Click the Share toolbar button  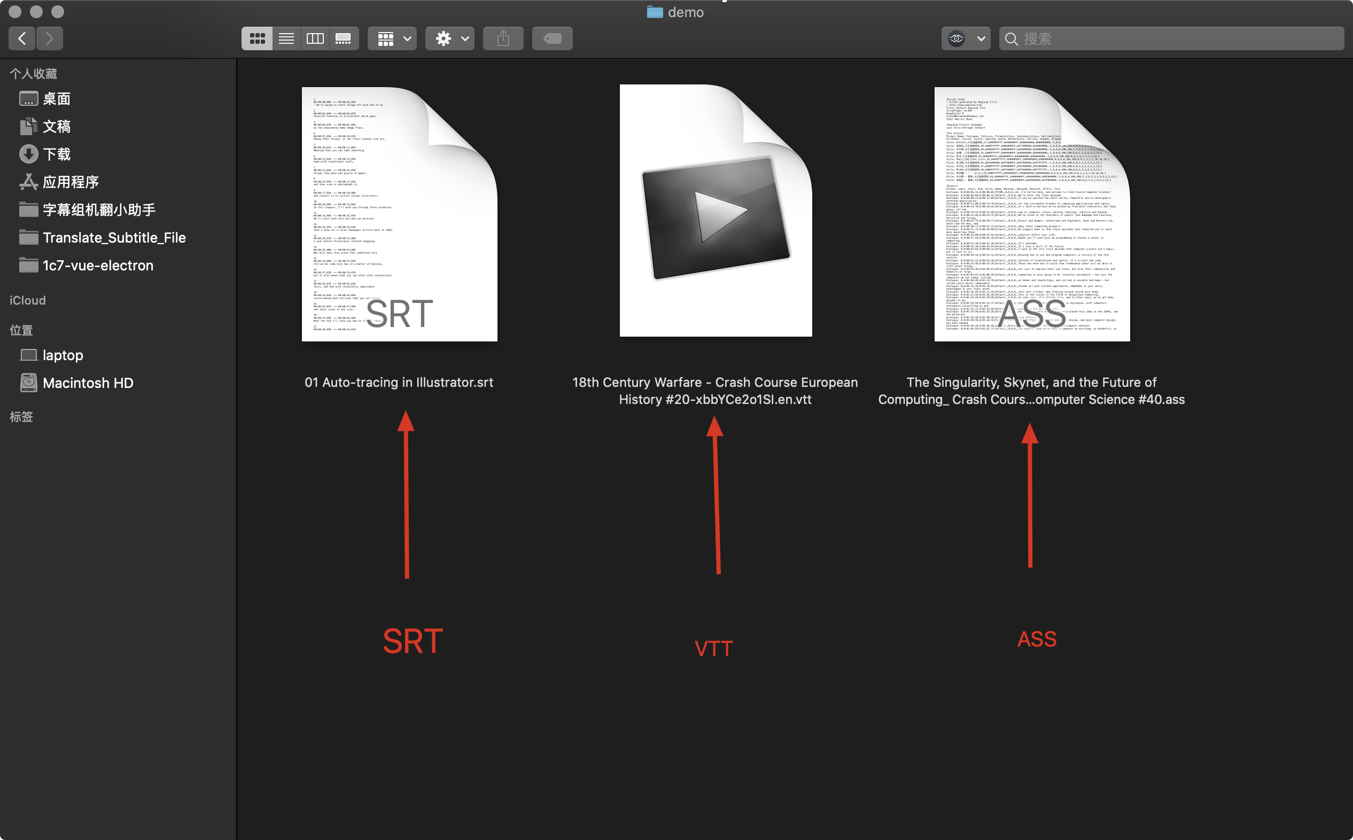click(503, 38)
